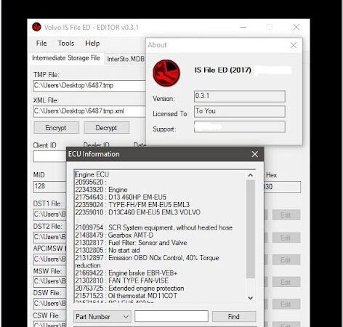Viewport: 343px width, 327px height.
Task: Select line '21099754 : SCR System equipment'
Action: click(153, 227)
